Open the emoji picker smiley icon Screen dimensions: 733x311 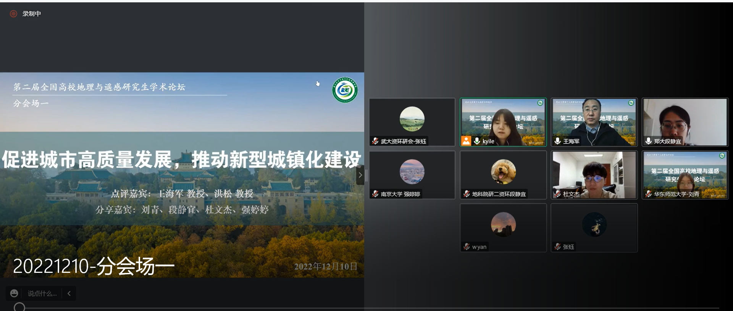pos(14,293)
